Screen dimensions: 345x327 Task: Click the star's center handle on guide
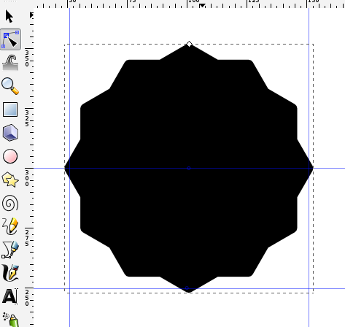189,168
